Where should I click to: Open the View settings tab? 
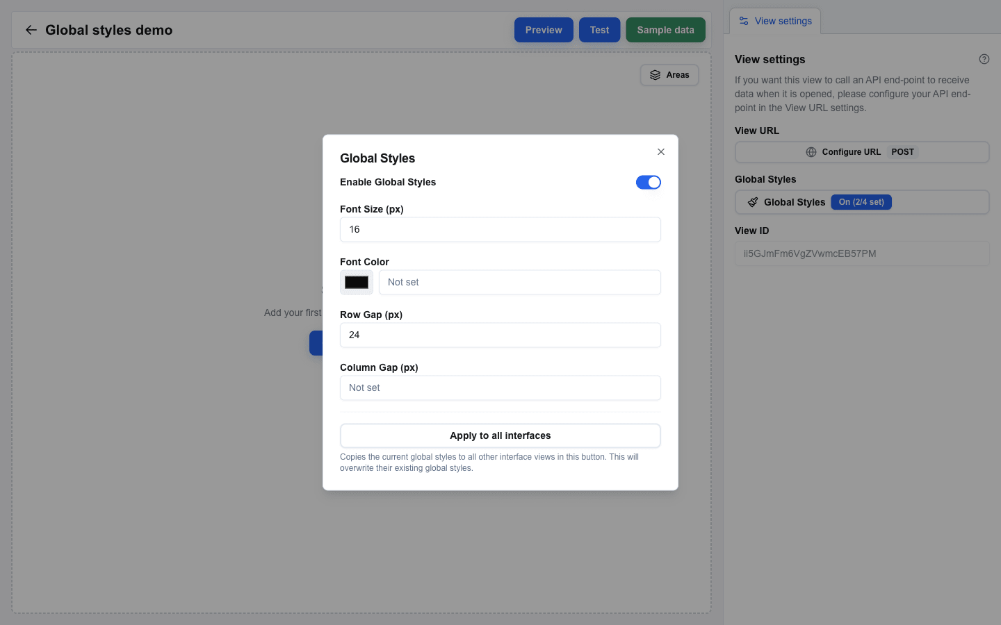coord(775,21)
